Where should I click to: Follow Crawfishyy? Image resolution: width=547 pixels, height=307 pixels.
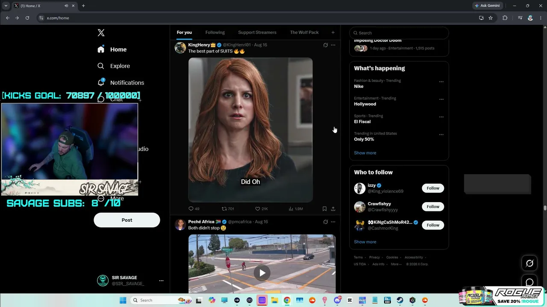[433, 207]
